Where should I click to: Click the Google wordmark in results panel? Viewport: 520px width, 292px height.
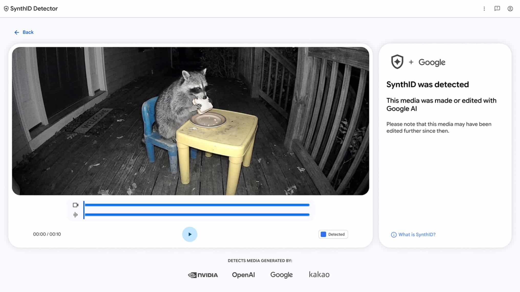point(432,62)
